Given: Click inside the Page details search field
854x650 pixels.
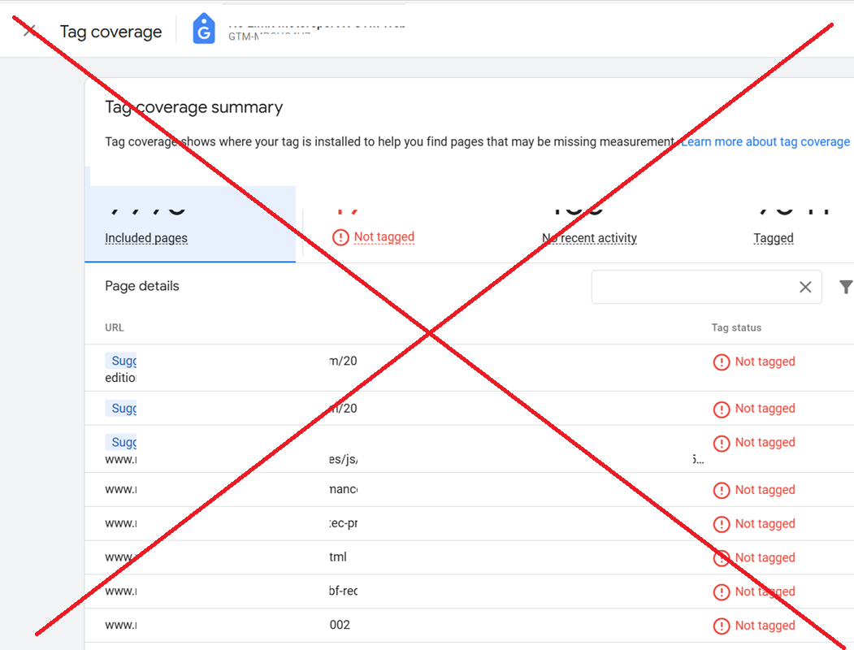Looking at the screenshot, I should (x=699, y=286).
